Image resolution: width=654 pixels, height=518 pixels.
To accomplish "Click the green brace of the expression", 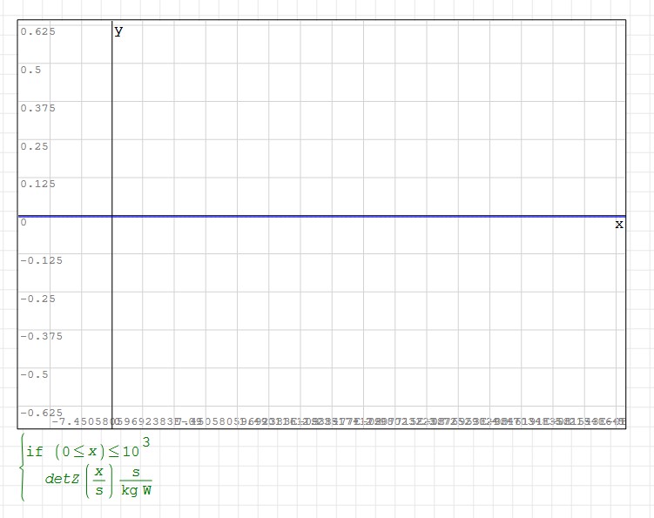I will 22,468.
